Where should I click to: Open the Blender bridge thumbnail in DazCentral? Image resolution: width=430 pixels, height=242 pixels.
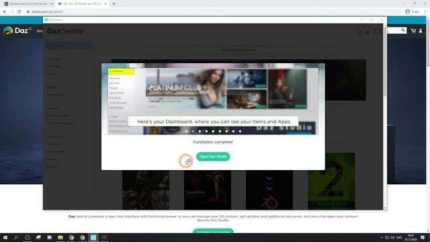[x=269, y=190]
